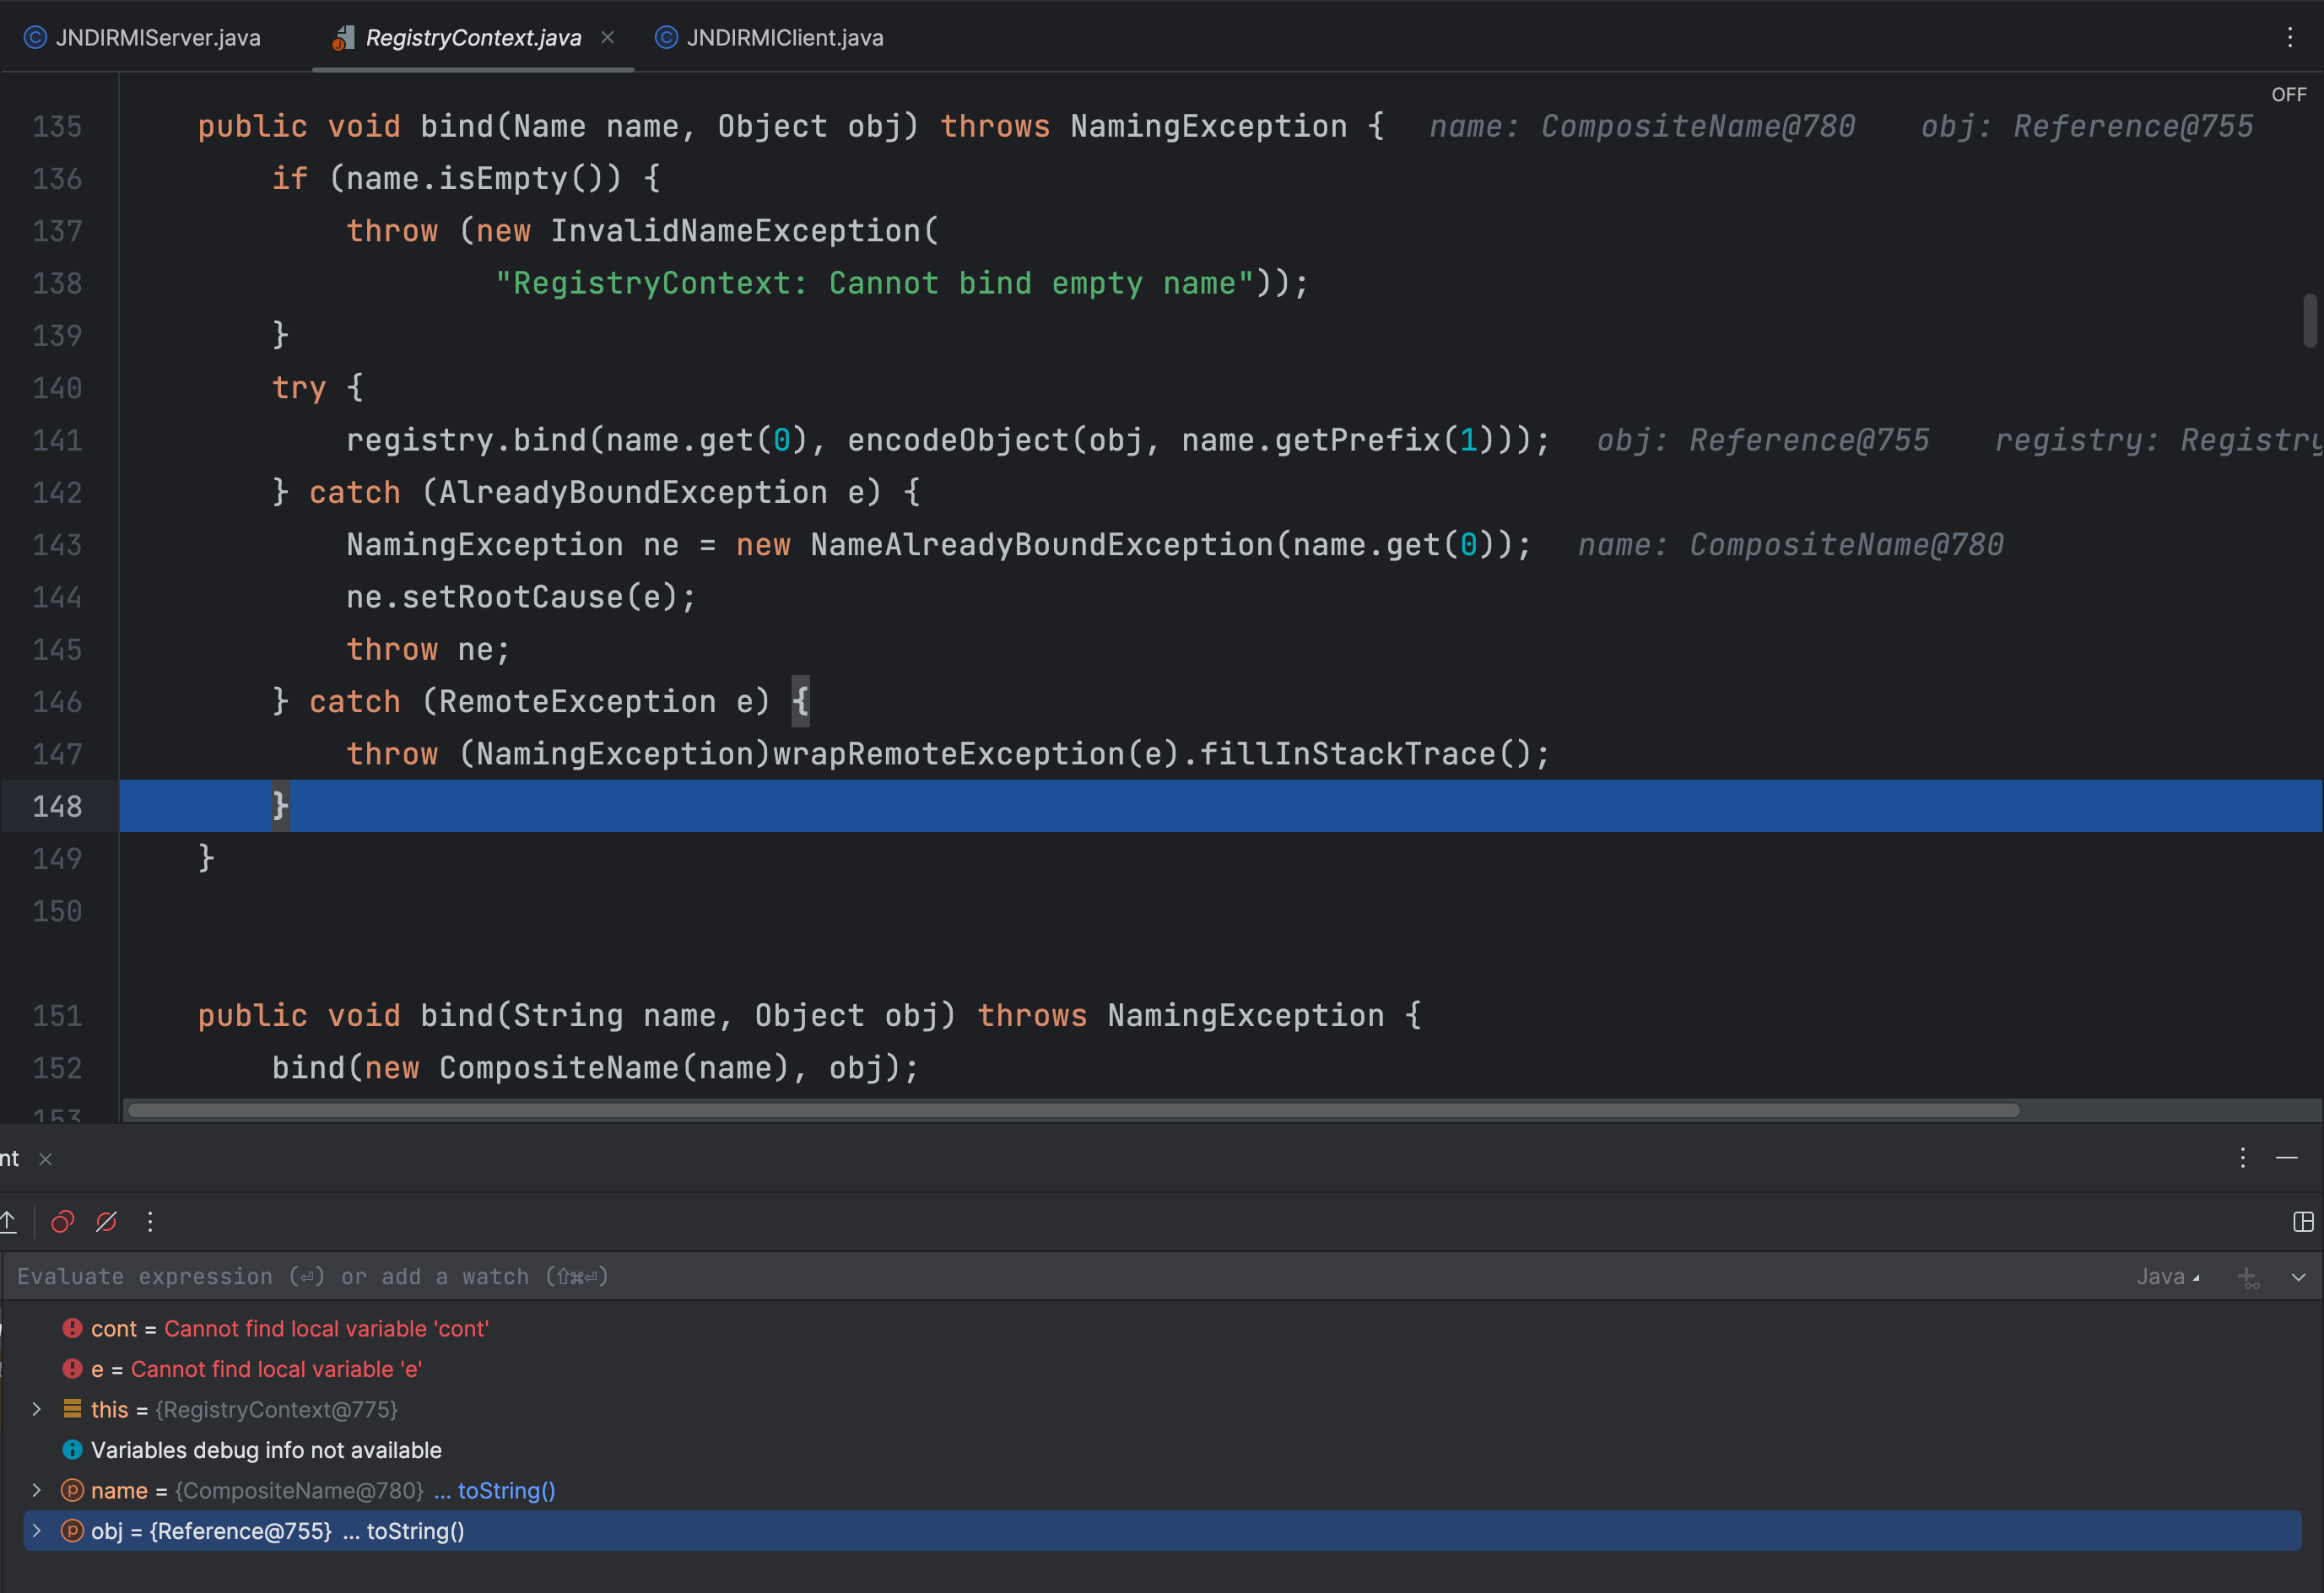Close the RegistryContext.java tab
2324x1593 pixels.
[x=607, y=37]
